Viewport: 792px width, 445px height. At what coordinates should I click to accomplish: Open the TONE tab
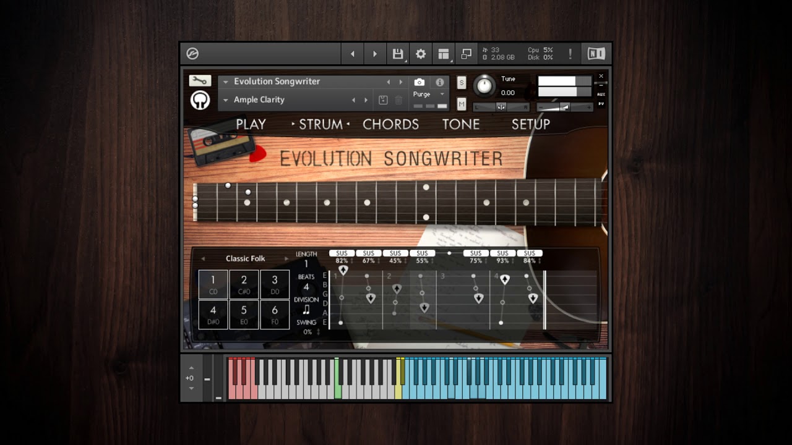point(461,124)
